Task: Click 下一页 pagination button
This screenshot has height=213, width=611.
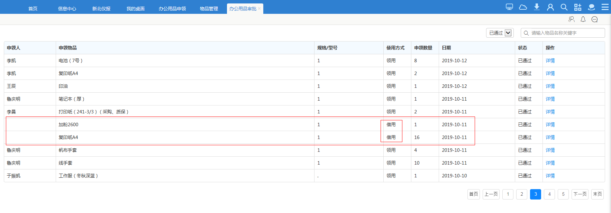Action: (x=580, y=194)
